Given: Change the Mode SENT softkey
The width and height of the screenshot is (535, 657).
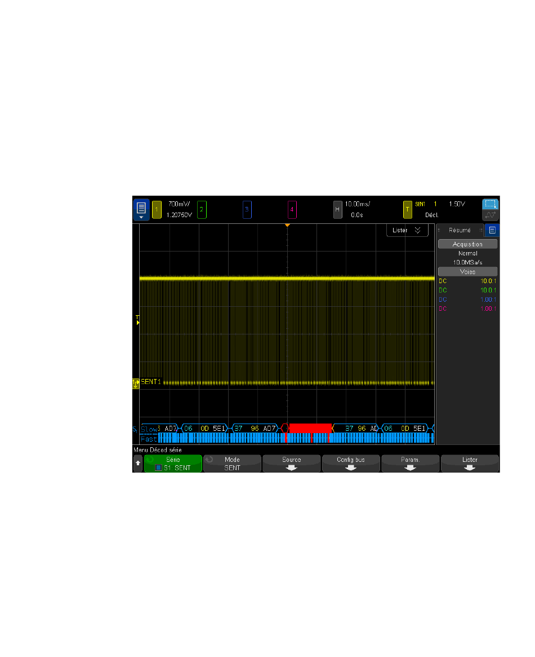Looking at the screenshot, I should point(232,464).
